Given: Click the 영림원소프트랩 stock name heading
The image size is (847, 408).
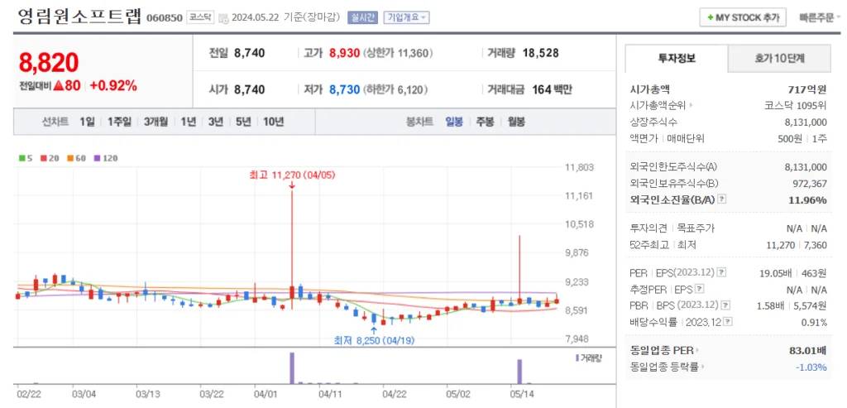Looking at the screenshot, I should (80, 17).
